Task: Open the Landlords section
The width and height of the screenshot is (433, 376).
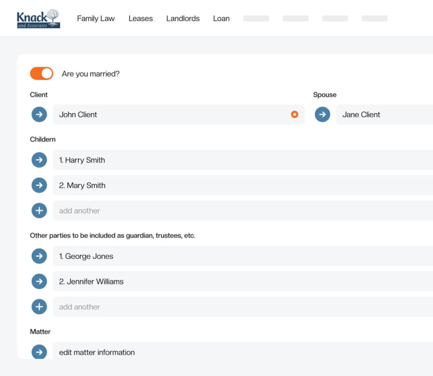Action: tap(183, 18)
